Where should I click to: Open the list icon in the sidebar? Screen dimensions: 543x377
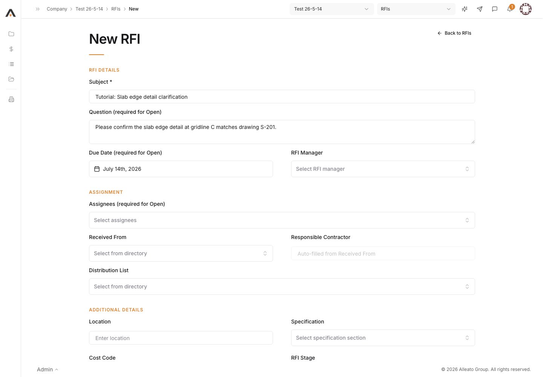pyautogui.click(x=11, y=64)
